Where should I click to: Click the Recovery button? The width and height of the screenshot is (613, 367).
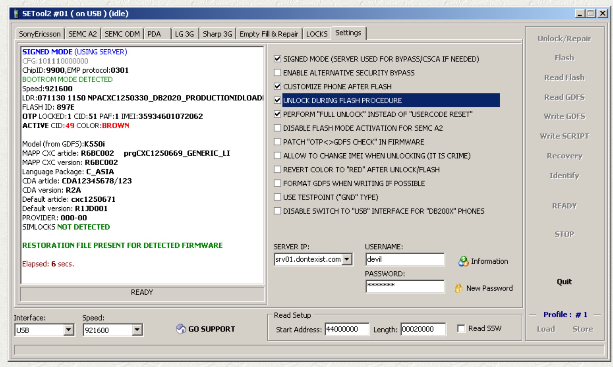tap(564, 156)
